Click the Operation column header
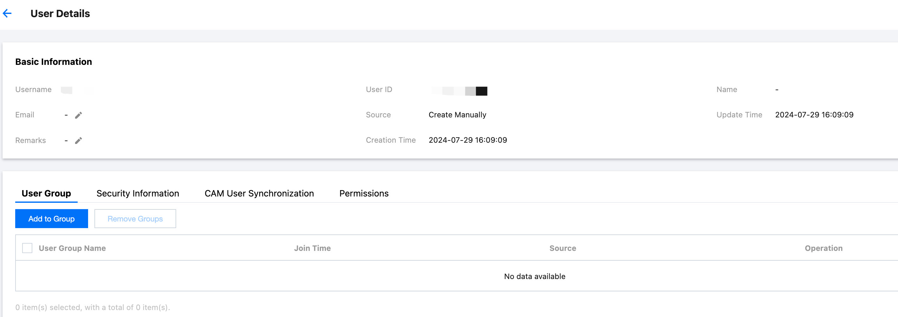 [x=824, y=248]
